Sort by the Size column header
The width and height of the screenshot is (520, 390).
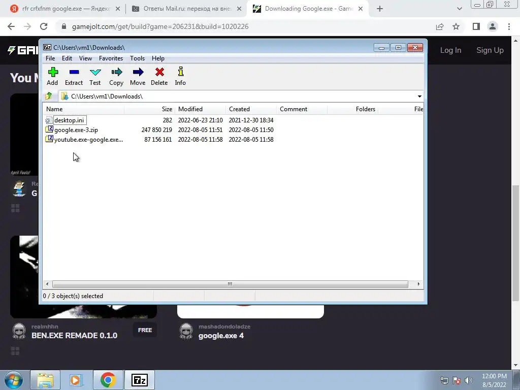click(x=150, y=109)
